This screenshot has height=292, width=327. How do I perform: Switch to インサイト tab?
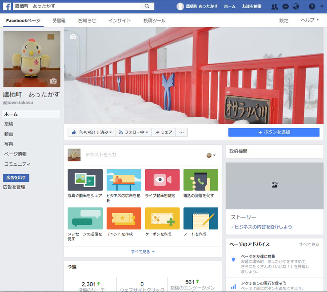(x=120, y=21)
